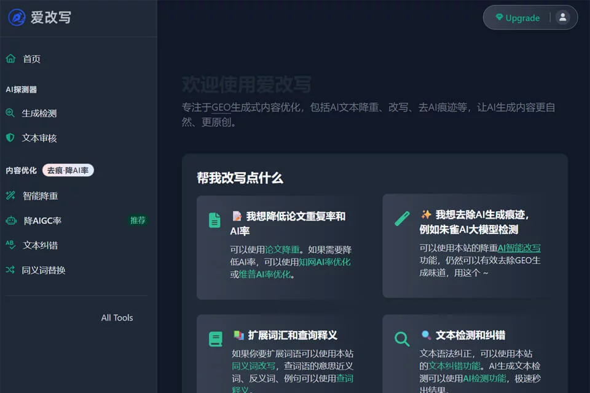Click the 帮我改写点什么 section heading
The width and height of the screenshot is (590, 393).
[x=240, y=178]
